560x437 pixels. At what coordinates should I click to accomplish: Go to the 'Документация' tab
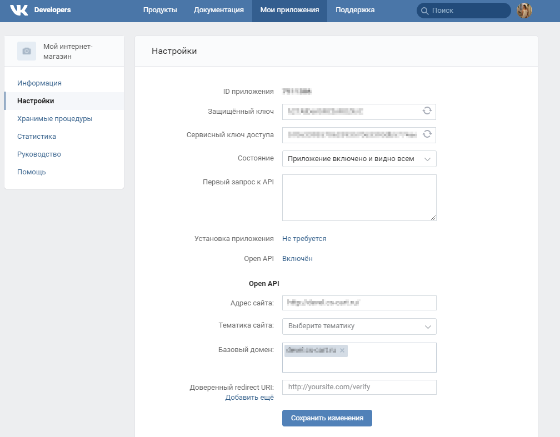(x=218, y=10)
